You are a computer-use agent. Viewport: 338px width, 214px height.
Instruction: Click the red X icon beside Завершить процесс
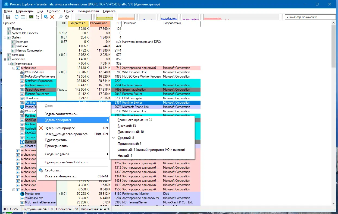tap(41, 128)
